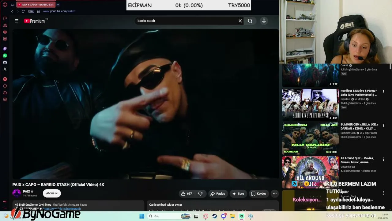This screenshot has height=221, width=392.
Task: Run search with the magnifier button
Action: [250, 21]
